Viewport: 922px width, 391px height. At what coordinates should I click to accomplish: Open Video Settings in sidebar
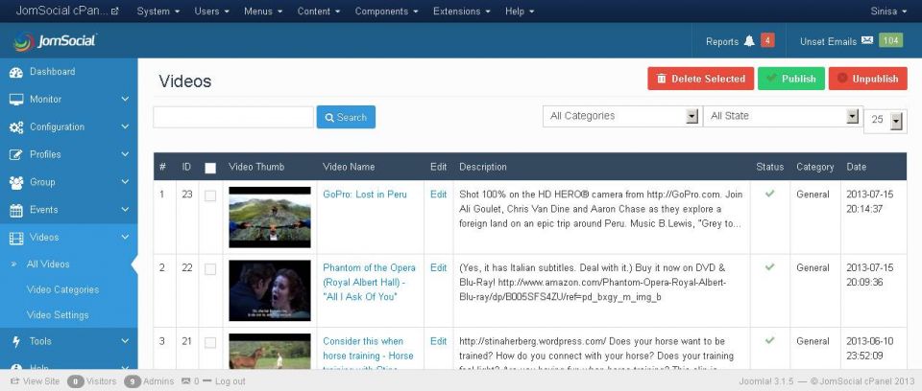pos(58,315)
